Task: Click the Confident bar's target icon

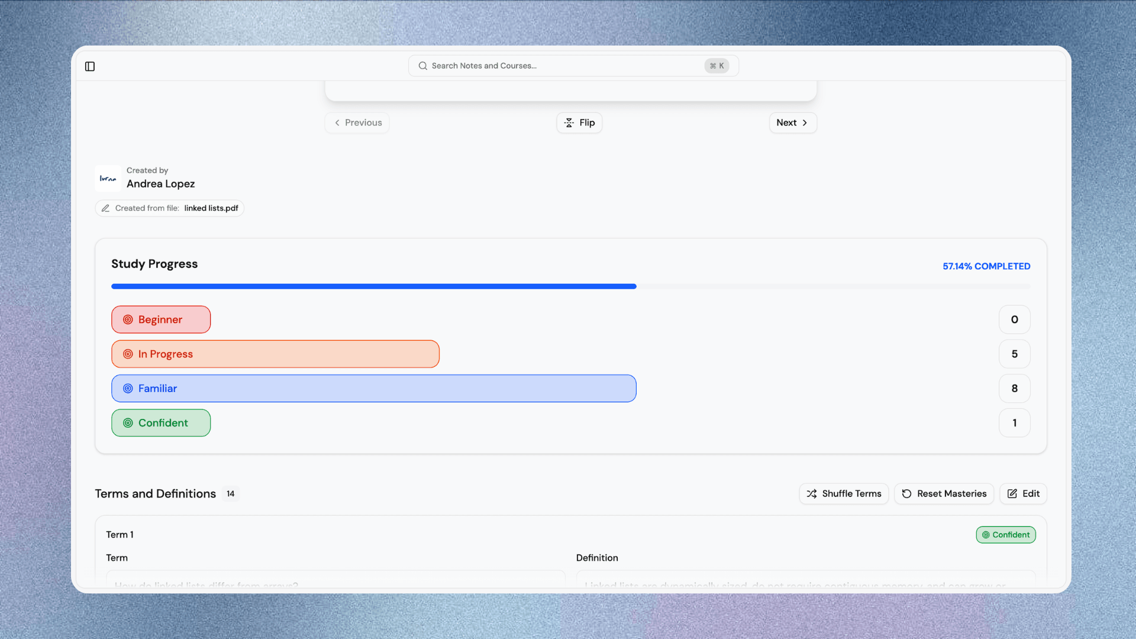Action: (128, 423)
